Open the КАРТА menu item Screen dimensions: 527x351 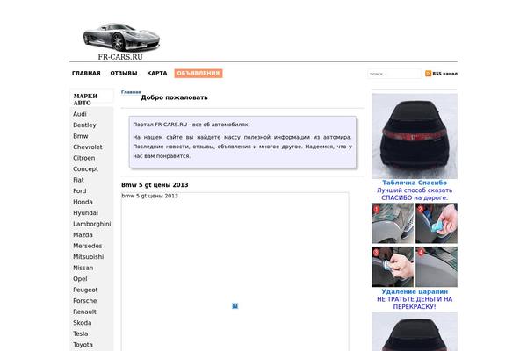[157, 73]
